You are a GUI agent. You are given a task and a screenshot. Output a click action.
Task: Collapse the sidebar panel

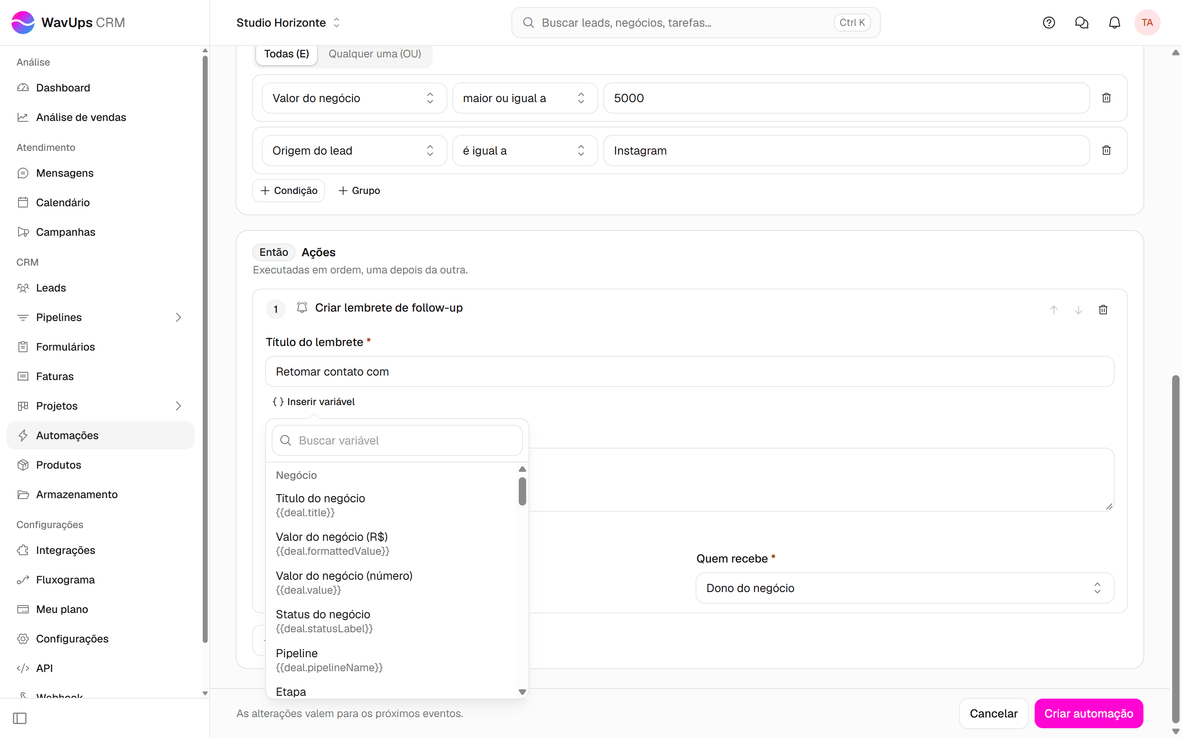(x=20, y=718)
